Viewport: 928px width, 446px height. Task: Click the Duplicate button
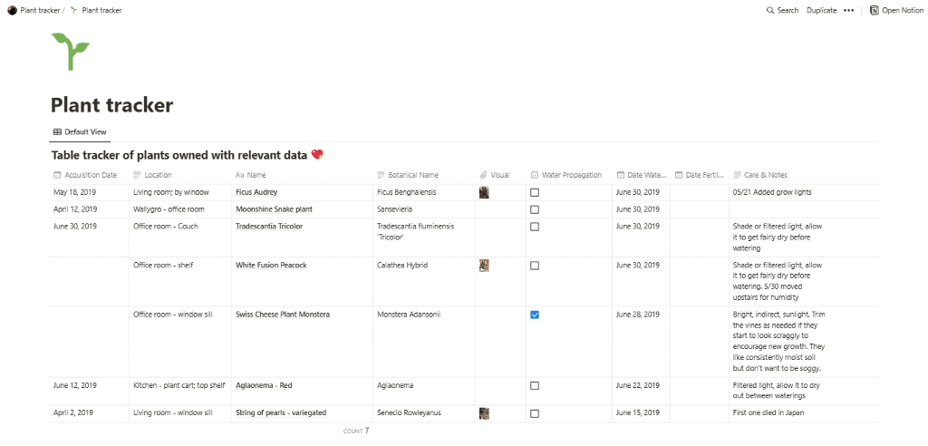point(821,11)
